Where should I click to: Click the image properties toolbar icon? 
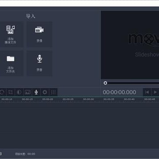click(x=27, y=92)
